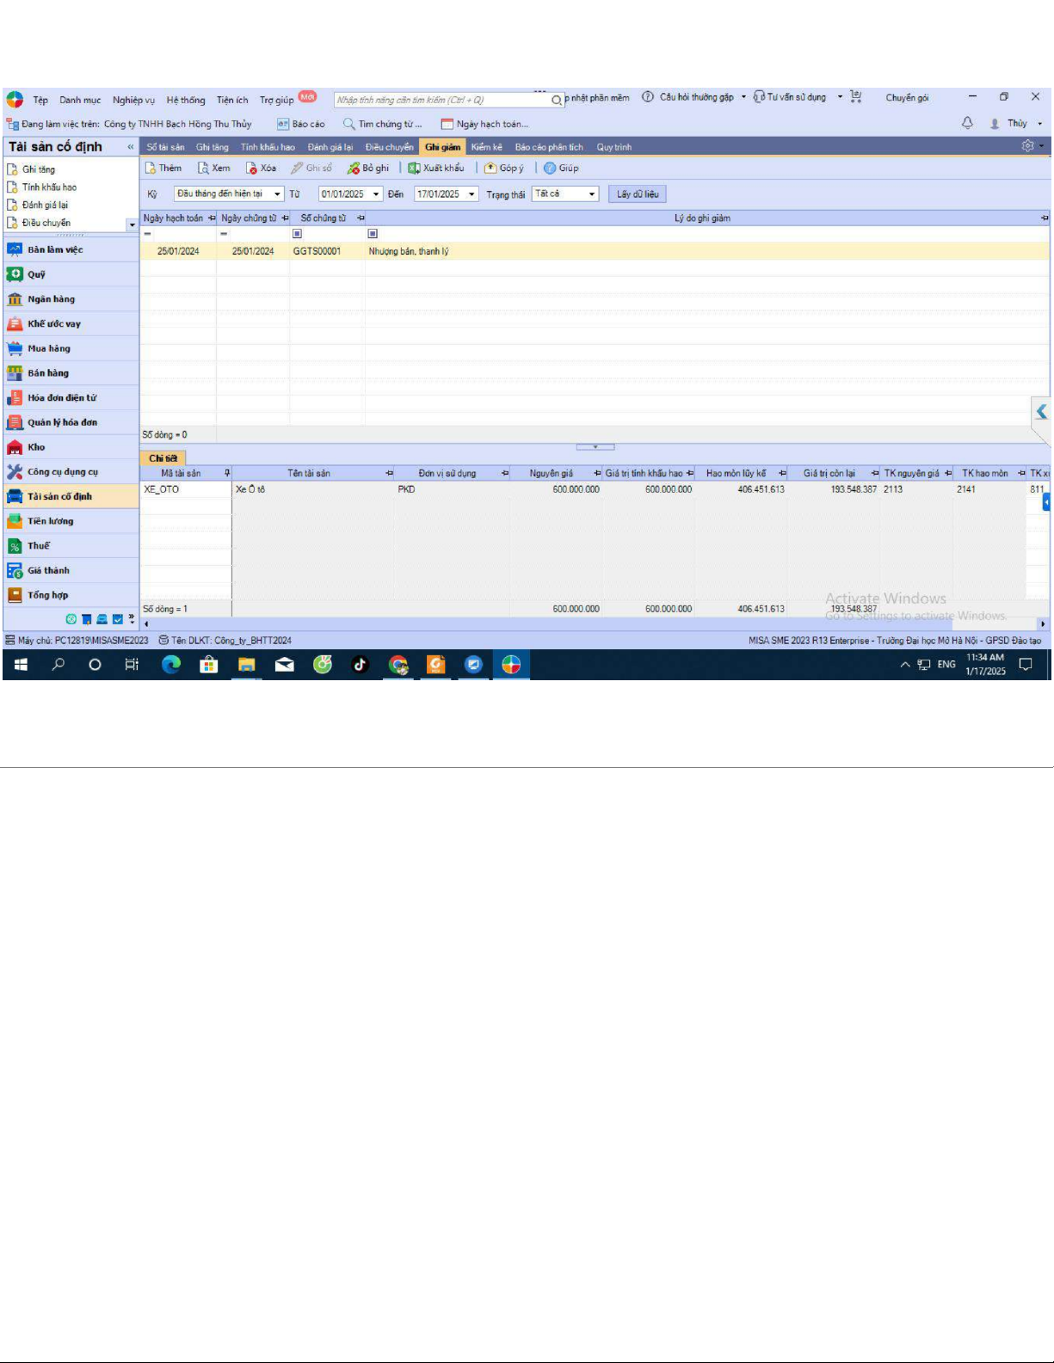1054x1363 pixels.
Task: Switch to the Tính khấu hao tab
Action: [268, 147]
